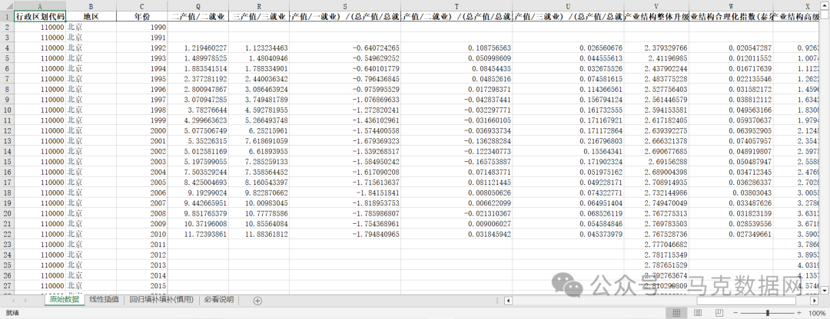Select column B header
Screen dimensions: 830x319
point(91,6)
